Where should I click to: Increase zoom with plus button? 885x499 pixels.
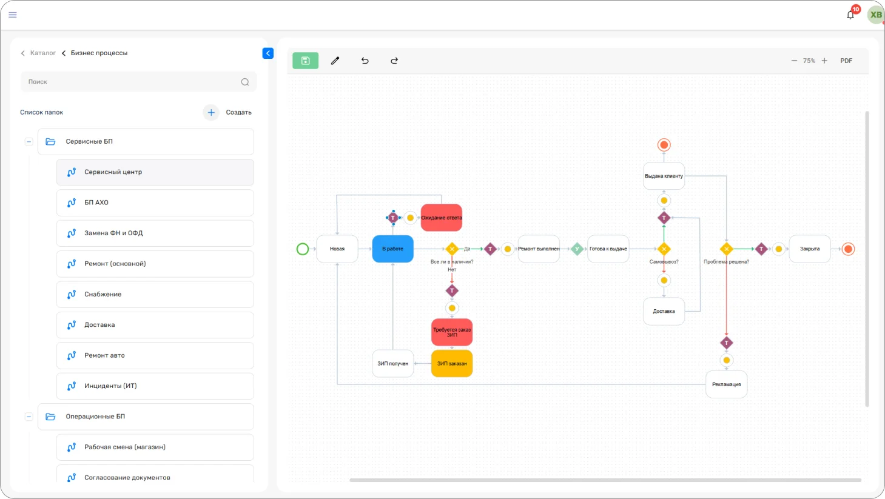click(x=824, y=61)
